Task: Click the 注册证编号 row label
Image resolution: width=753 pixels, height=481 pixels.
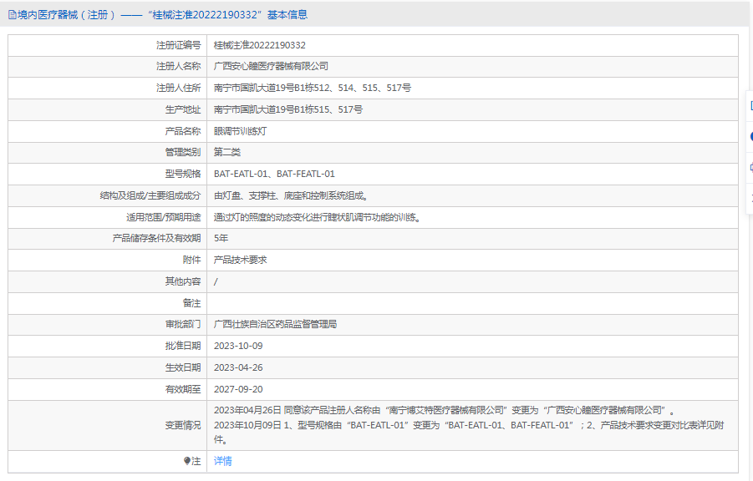Action: pyautogui.click(x=178, y=45)
